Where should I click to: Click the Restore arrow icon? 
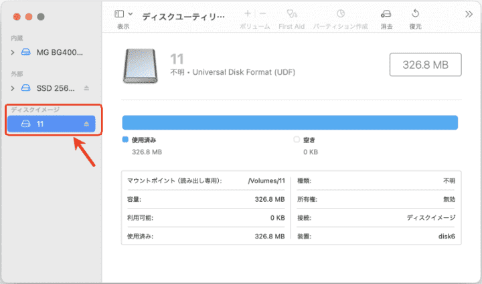(415, 14)
